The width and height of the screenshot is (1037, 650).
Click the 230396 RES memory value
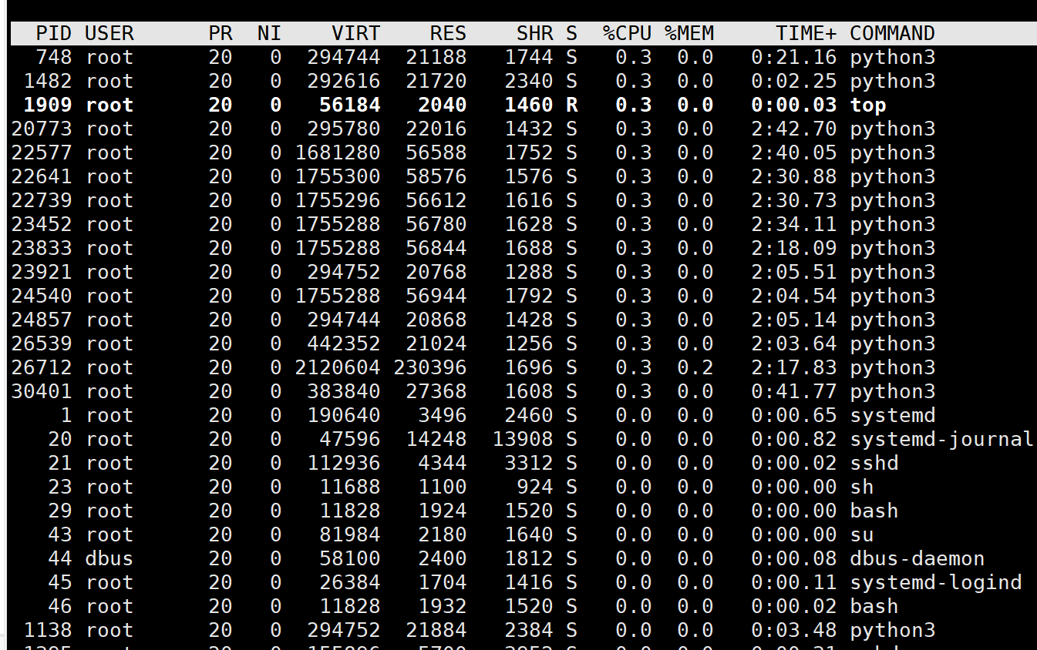point(430,367)
